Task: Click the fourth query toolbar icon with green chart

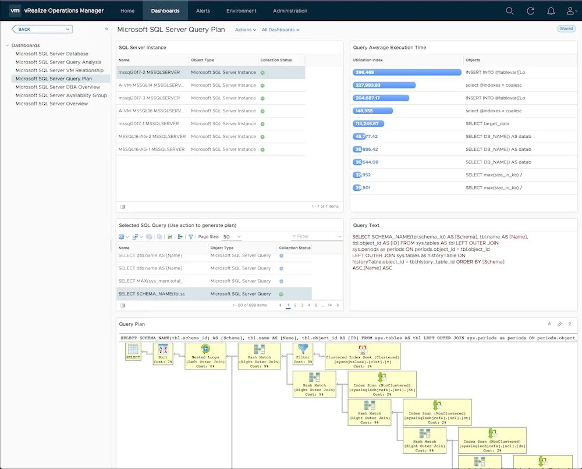Action: [x=169, y=237]
